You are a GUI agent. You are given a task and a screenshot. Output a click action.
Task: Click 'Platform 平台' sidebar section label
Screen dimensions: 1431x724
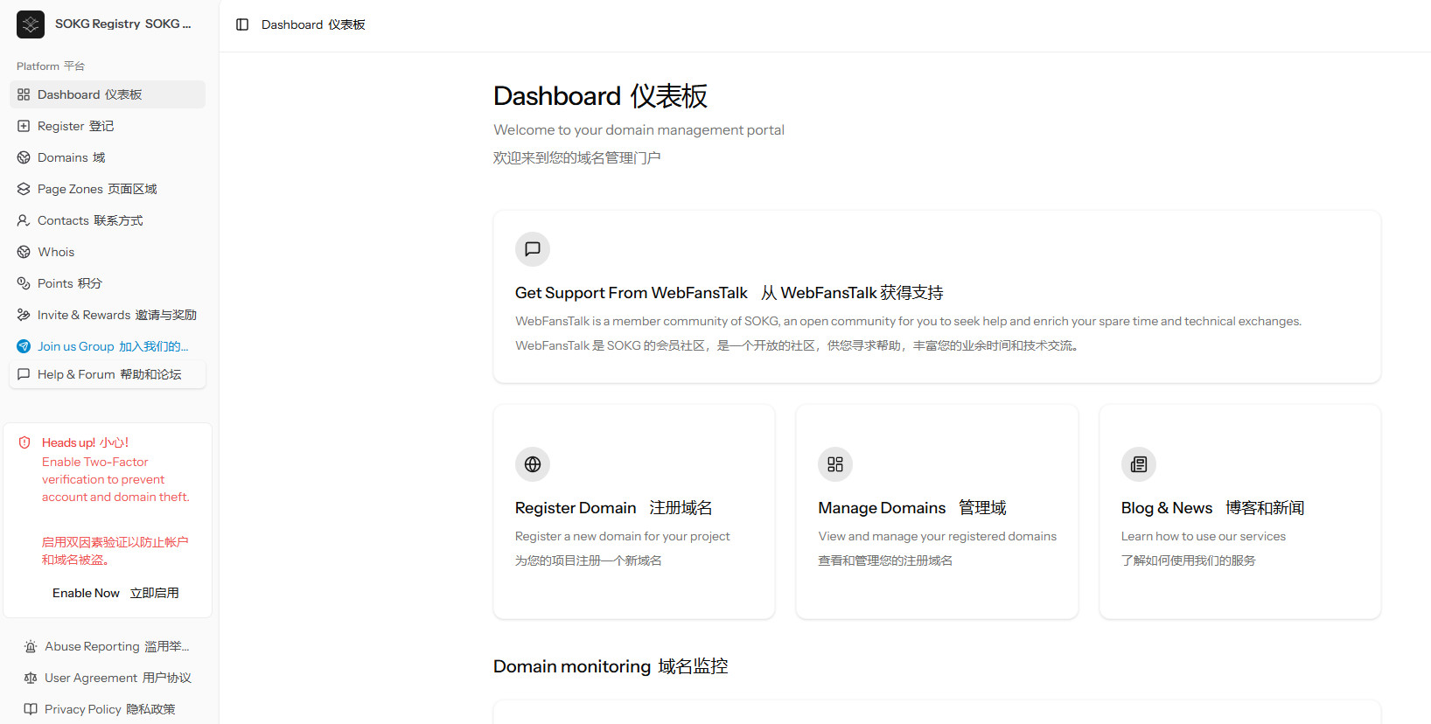click(x=51, y=66)
